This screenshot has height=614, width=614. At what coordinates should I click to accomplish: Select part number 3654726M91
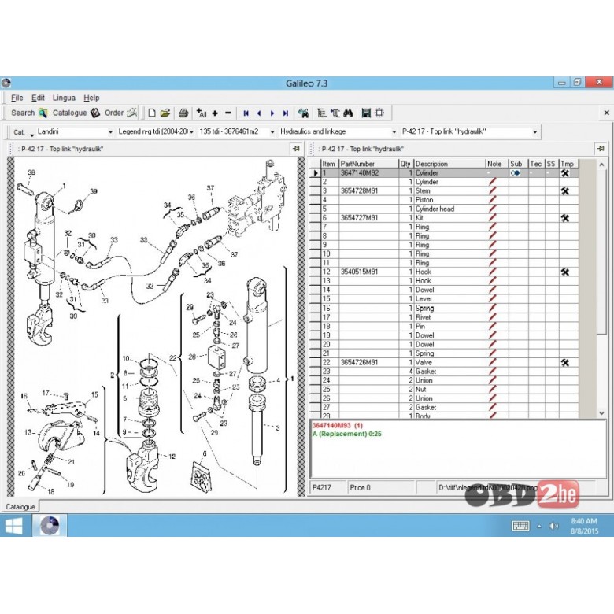pos(359,362)
